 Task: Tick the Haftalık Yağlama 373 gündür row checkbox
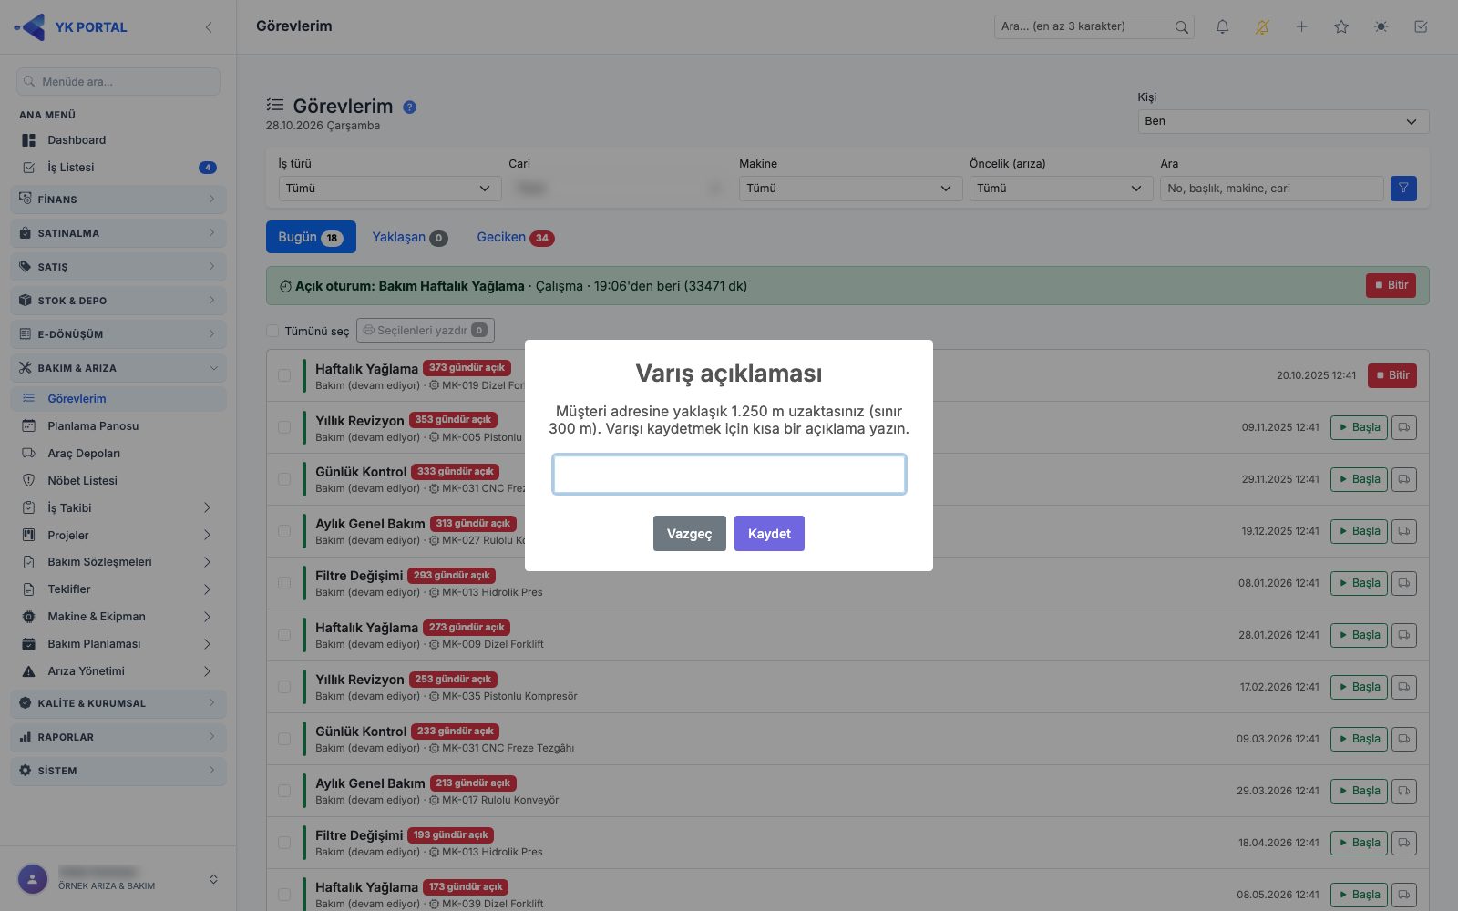[x=284, y=375]
